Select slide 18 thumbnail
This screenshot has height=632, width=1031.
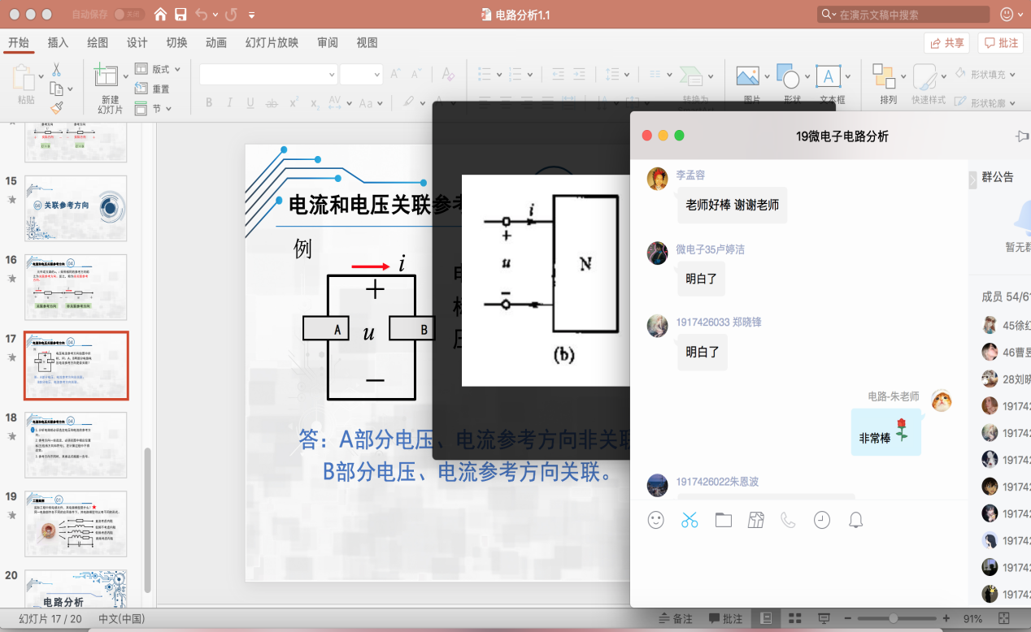76,444
